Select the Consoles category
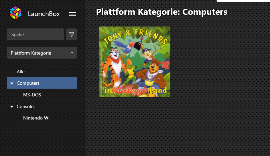 tap(26, 106)
